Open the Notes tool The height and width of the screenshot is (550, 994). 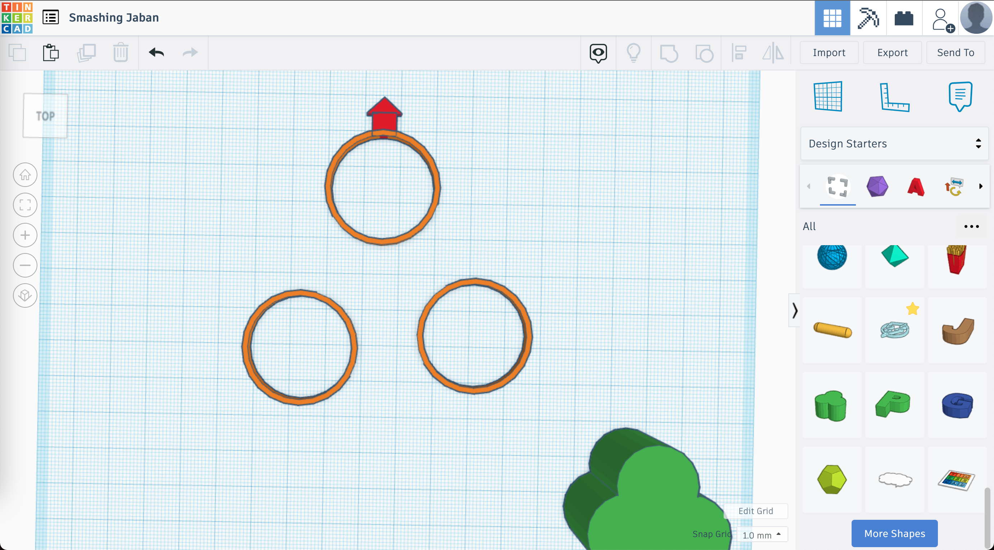[x=960, y=96]
